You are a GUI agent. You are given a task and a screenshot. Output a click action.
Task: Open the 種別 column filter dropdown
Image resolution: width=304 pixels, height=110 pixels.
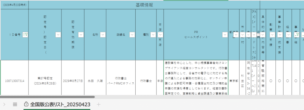click(153, 34)
